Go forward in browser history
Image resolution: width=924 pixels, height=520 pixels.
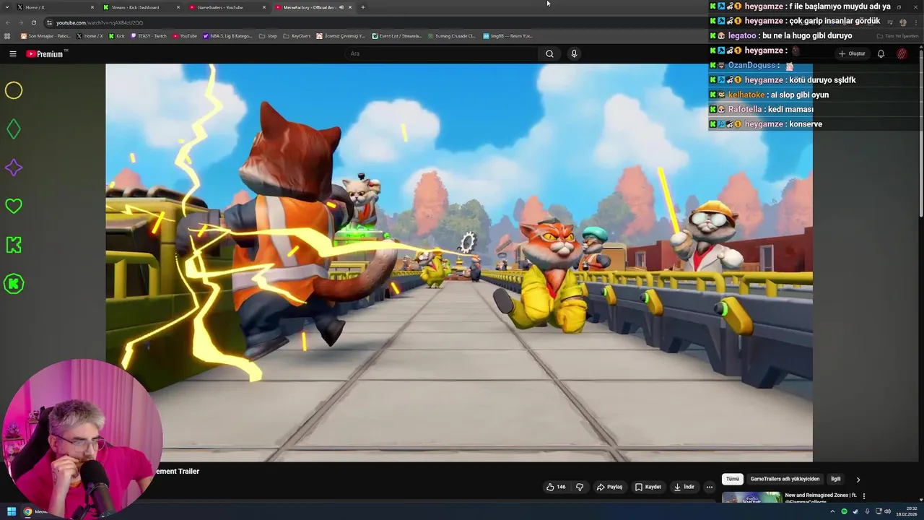click(20, 22)
